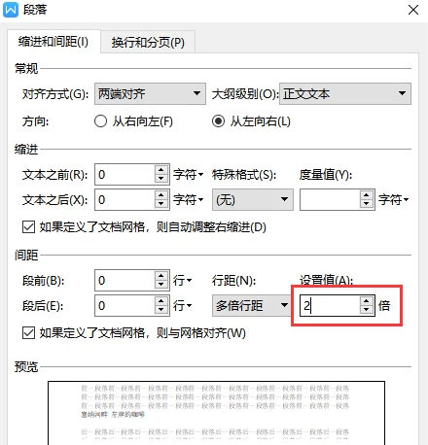
Task: Change 段后 unit 行 dropdown
Action: point(183,305)
